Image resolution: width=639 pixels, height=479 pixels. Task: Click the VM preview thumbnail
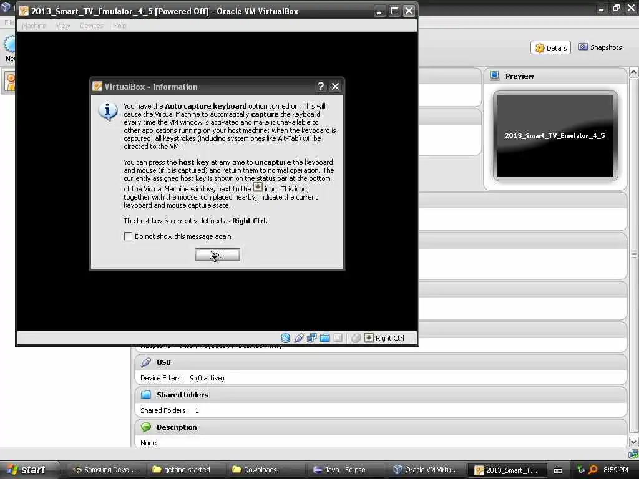[555, 135]
